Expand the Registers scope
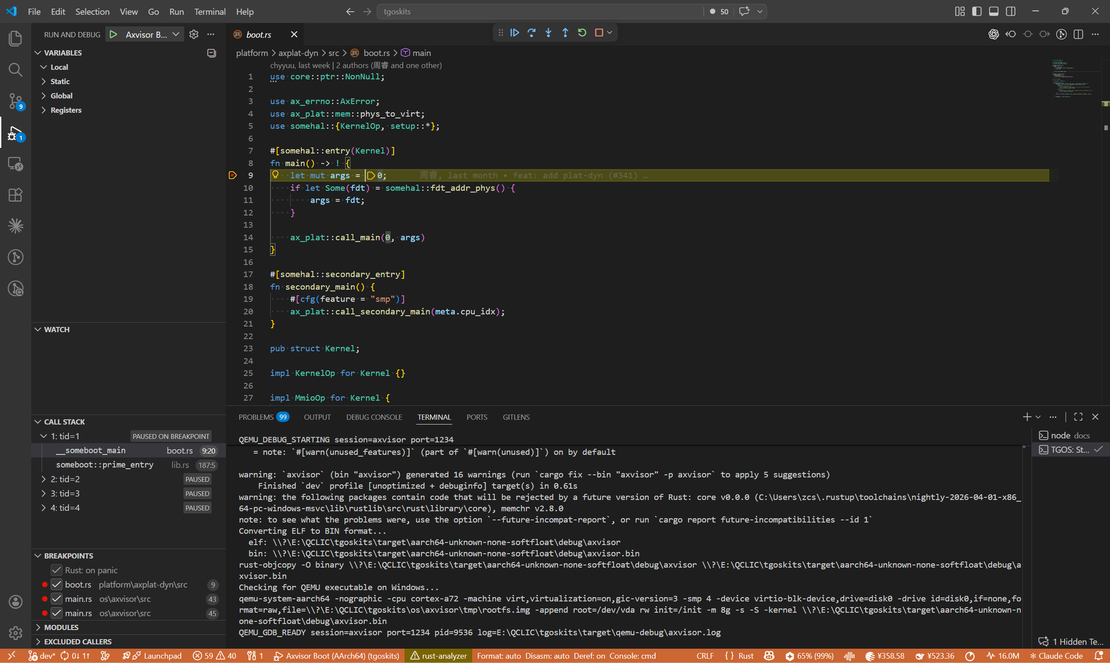The height and width of the screenshot is (663, 1110). (44, 110)
